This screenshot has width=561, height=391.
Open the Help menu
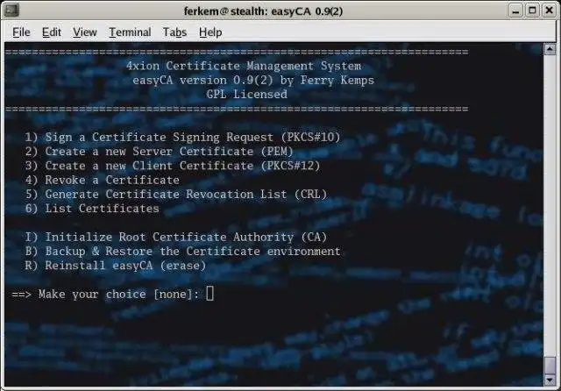pos(210,32)
